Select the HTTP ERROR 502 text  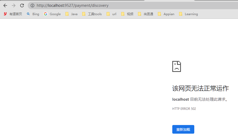(x=184, y=109)
